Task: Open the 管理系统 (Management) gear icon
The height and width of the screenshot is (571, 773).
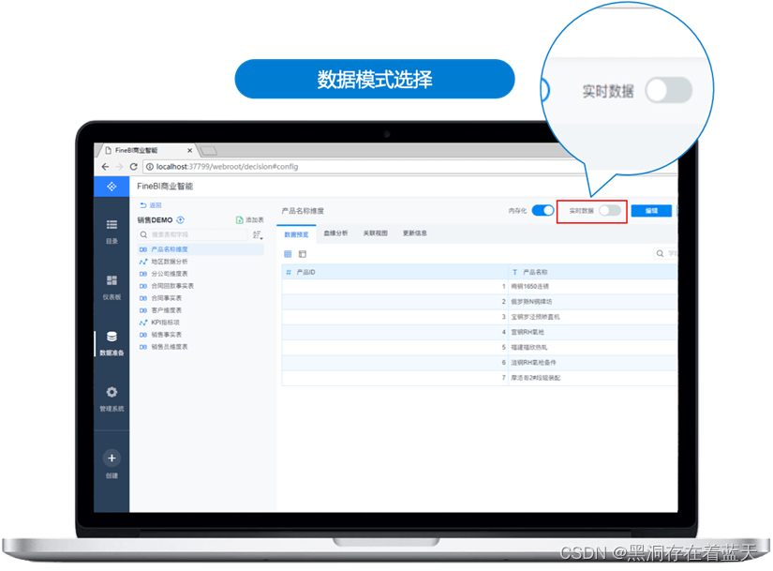Action: point(111,392)
